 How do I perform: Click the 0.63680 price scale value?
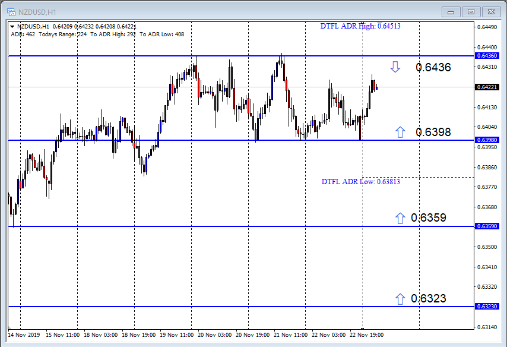487,207
